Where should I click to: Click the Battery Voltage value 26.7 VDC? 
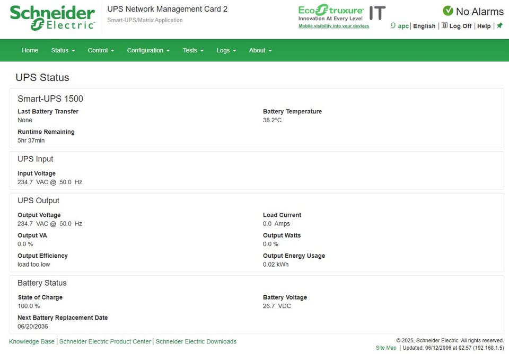click(277, 306)
